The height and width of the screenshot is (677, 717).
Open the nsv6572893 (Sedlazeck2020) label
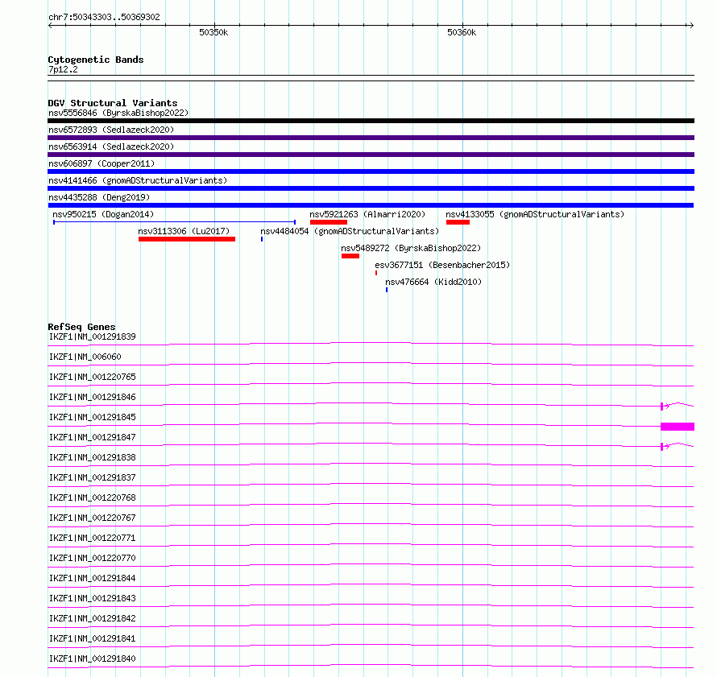111,130
